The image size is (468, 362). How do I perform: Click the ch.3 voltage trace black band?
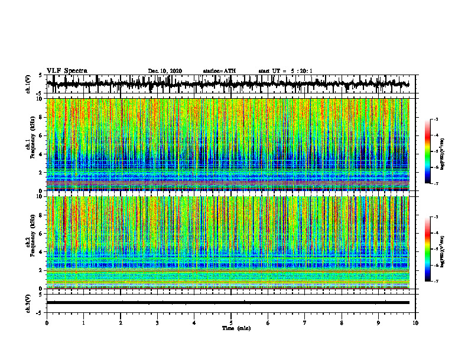tap(227, 303)
